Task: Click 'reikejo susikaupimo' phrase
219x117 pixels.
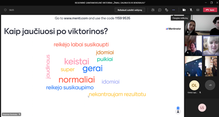Action: coord(70,87)
